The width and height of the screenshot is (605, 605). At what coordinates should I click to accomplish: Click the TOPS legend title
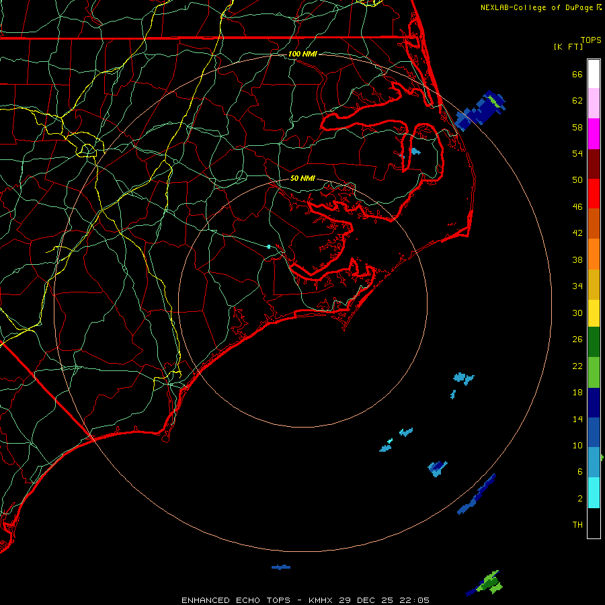(x=591, y=40)
